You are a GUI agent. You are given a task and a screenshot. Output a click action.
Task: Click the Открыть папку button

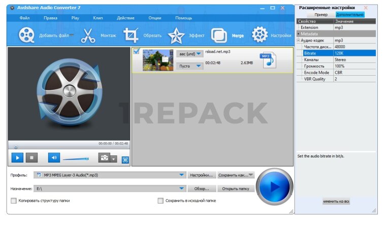pos(235,188)
